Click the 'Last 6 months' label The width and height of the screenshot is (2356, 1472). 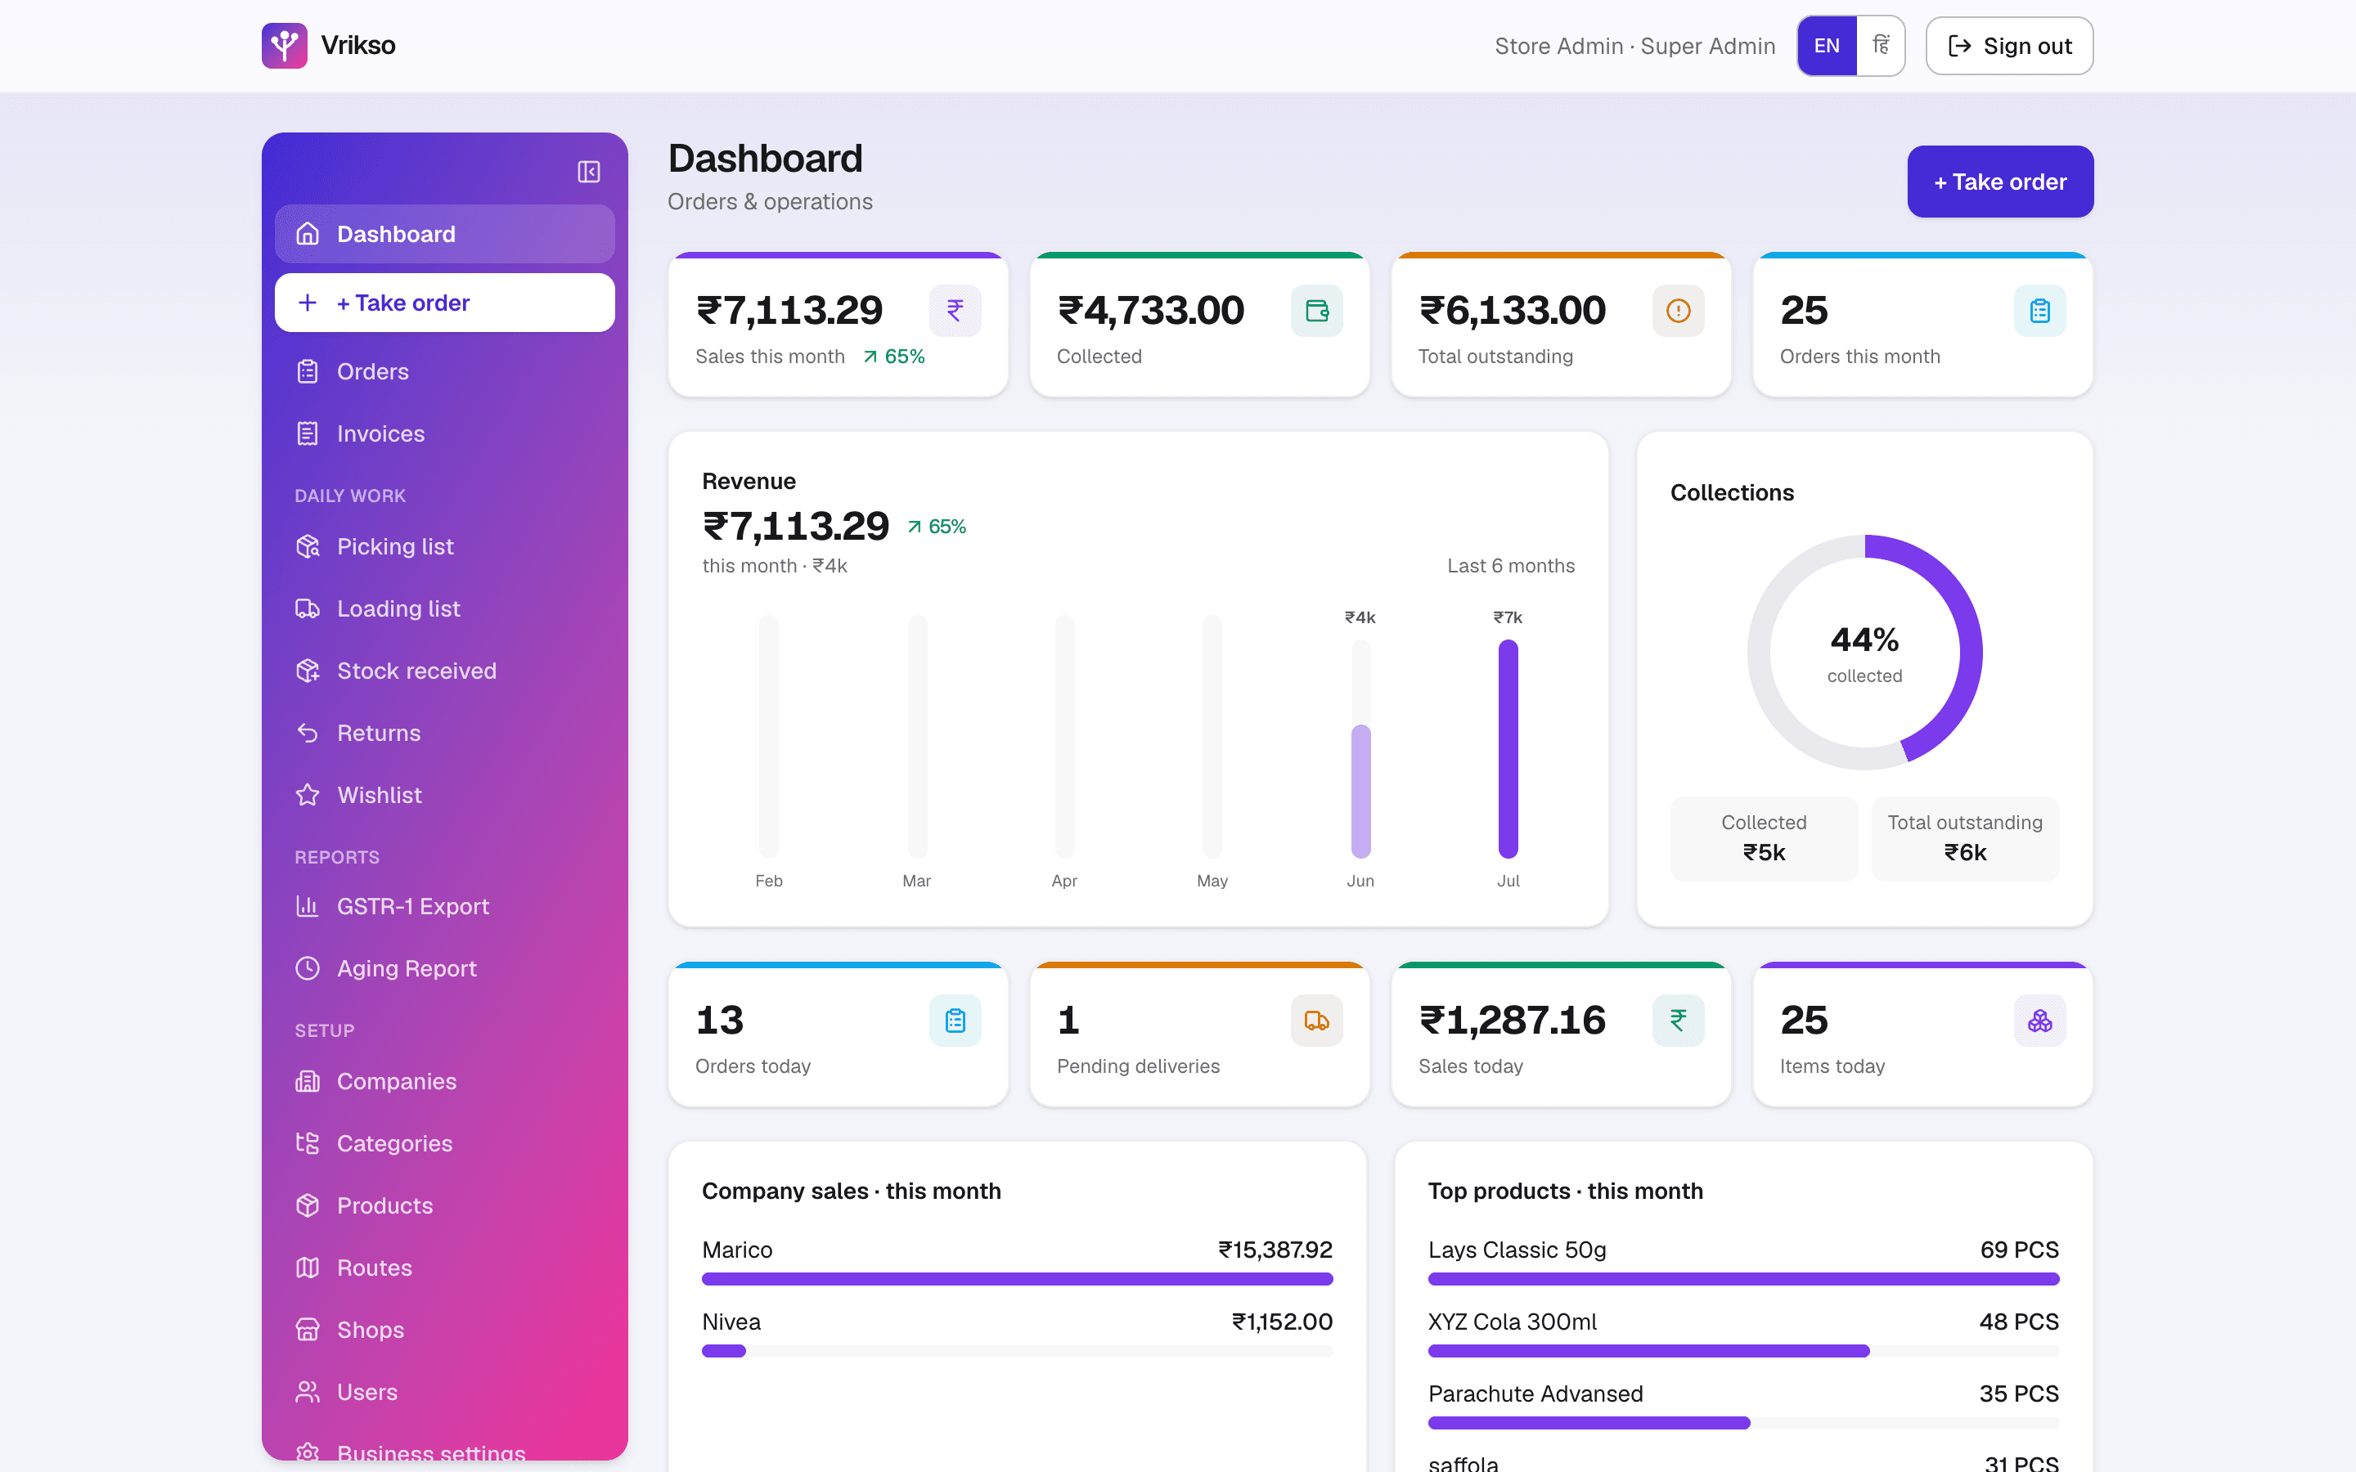click(1510, 566)
